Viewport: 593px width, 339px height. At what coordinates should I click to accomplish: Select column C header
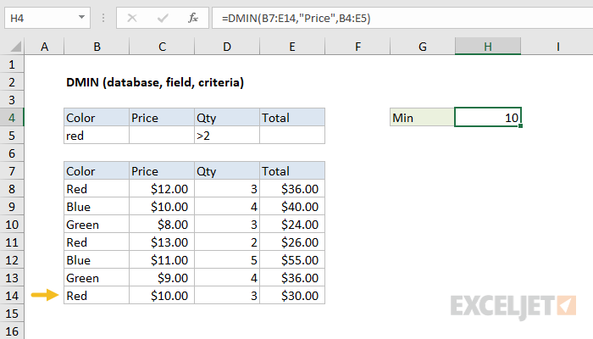pyautogui.click(x=162, y=47)
